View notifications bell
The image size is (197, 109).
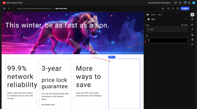pos(185,3)
